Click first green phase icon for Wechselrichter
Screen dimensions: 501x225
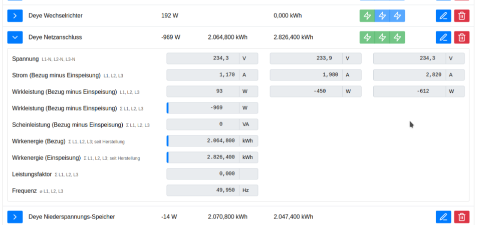click(x=367, y=15)
